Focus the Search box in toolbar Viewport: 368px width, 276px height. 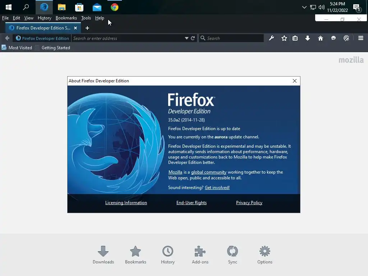coord(231,38)
